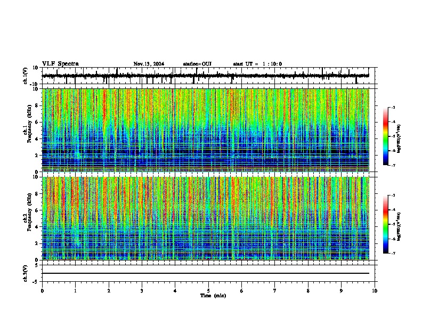Click the time axis tick label '0'
This screenshot has width=422, height=326.
point(42,291)
